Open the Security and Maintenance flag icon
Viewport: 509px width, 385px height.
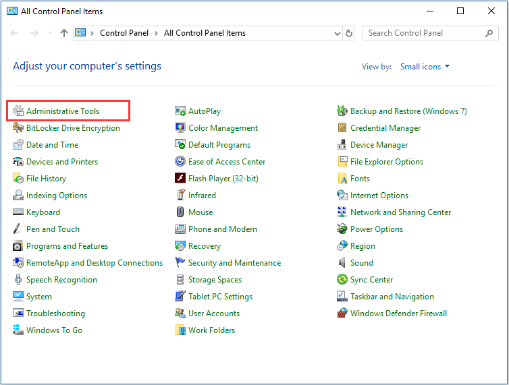click(x=180, y=263)
